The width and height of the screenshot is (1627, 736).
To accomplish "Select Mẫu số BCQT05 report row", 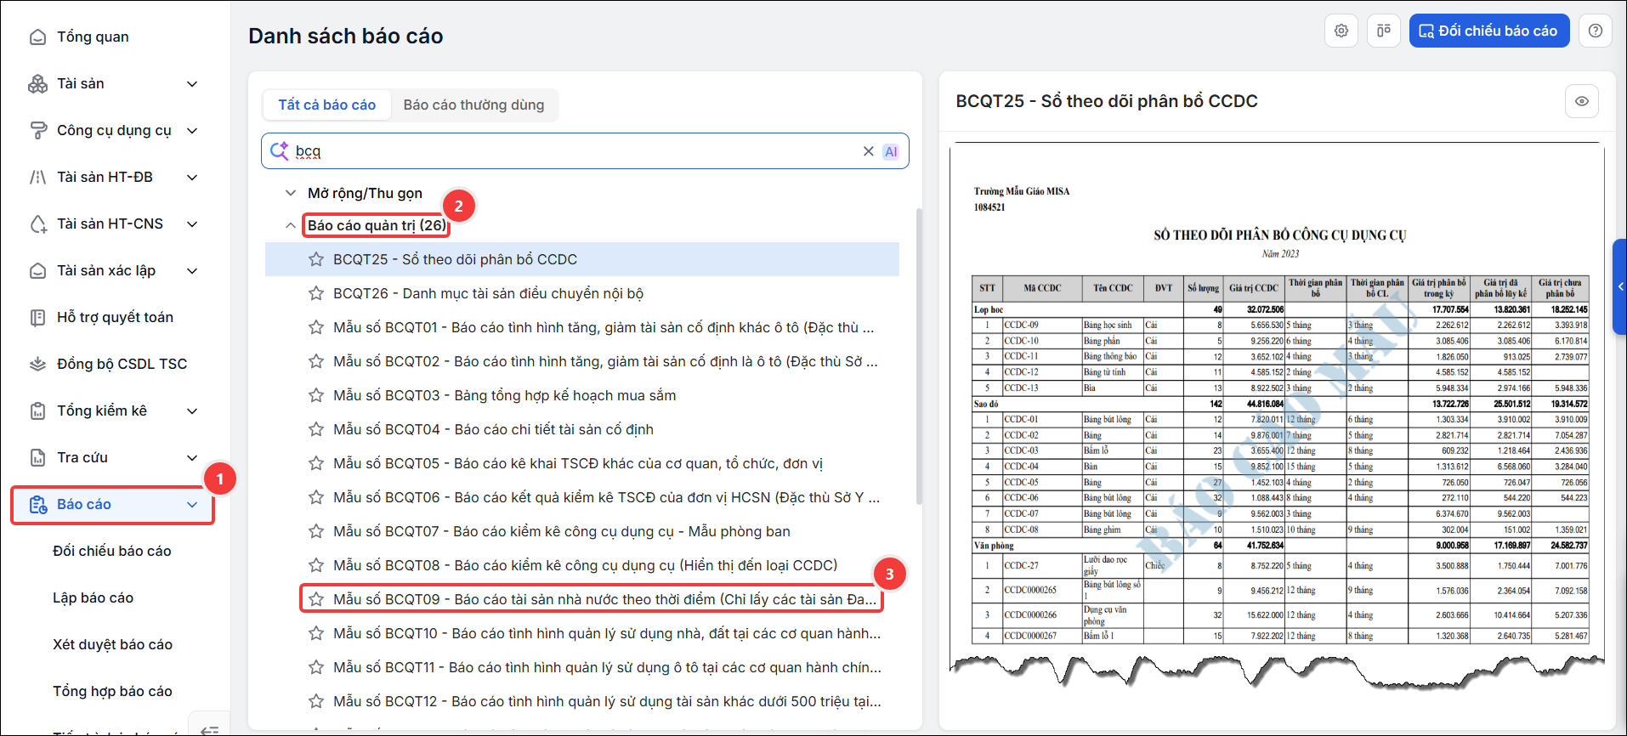I will click(582, 463).
